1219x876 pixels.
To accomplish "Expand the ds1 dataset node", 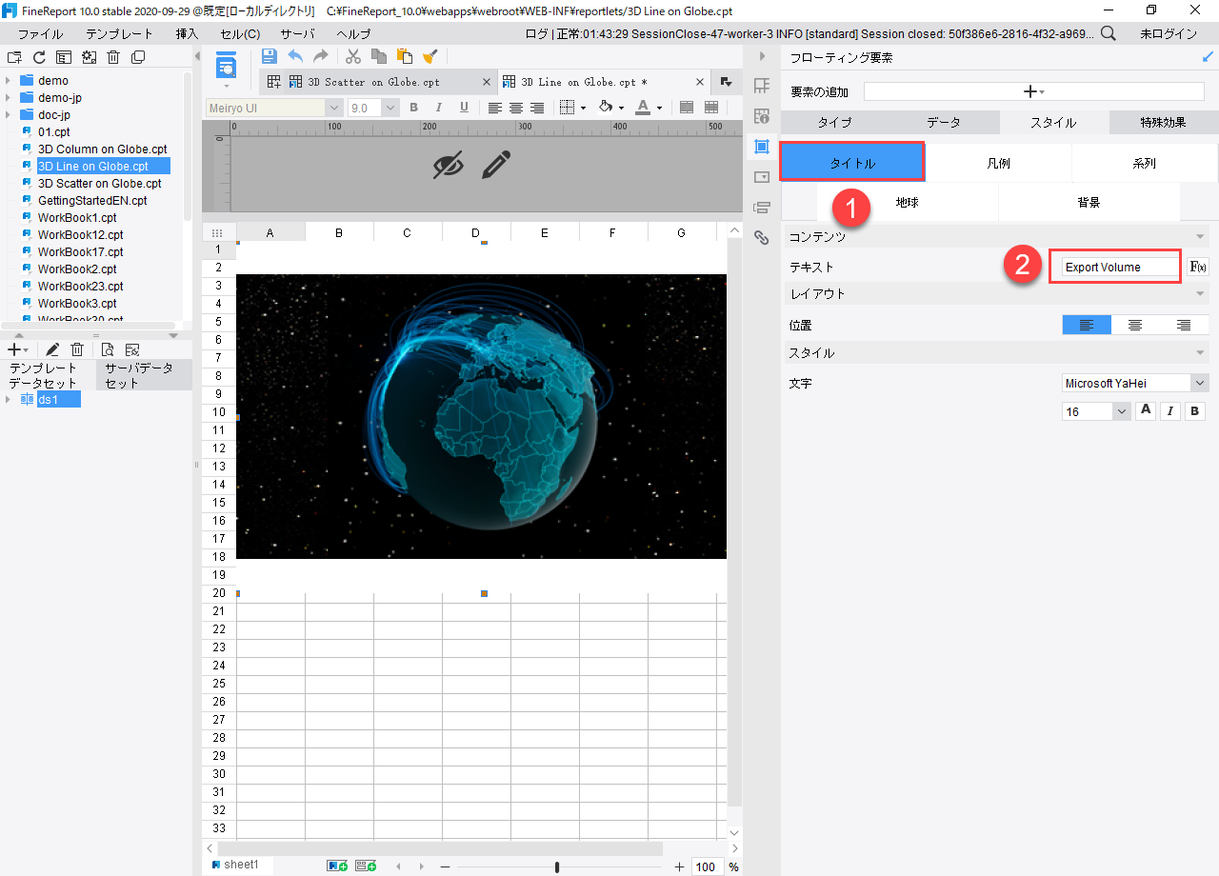I will (x=8, y=399).
